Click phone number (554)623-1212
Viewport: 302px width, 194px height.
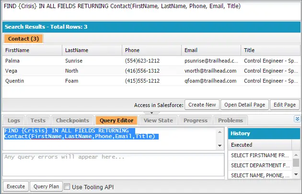coord(142,61)
